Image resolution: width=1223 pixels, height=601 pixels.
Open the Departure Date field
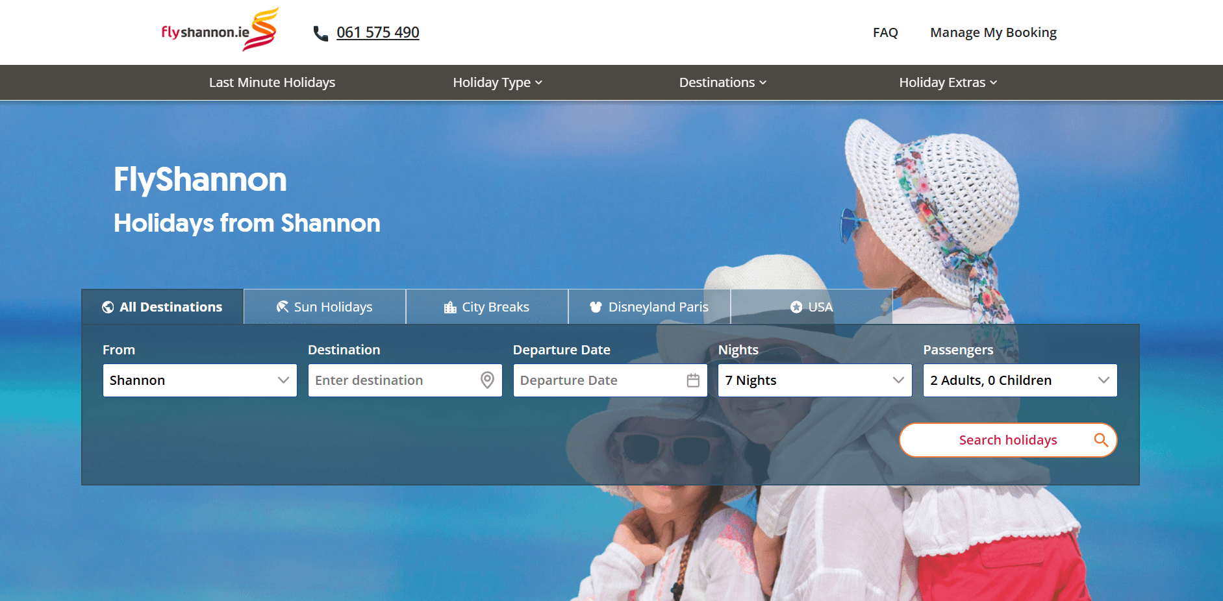click(x=611, y=380)
